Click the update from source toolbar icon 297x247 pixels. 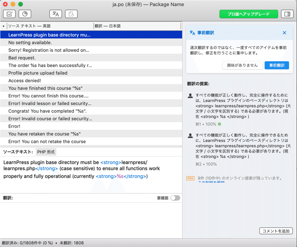click(x=71, y=14)
